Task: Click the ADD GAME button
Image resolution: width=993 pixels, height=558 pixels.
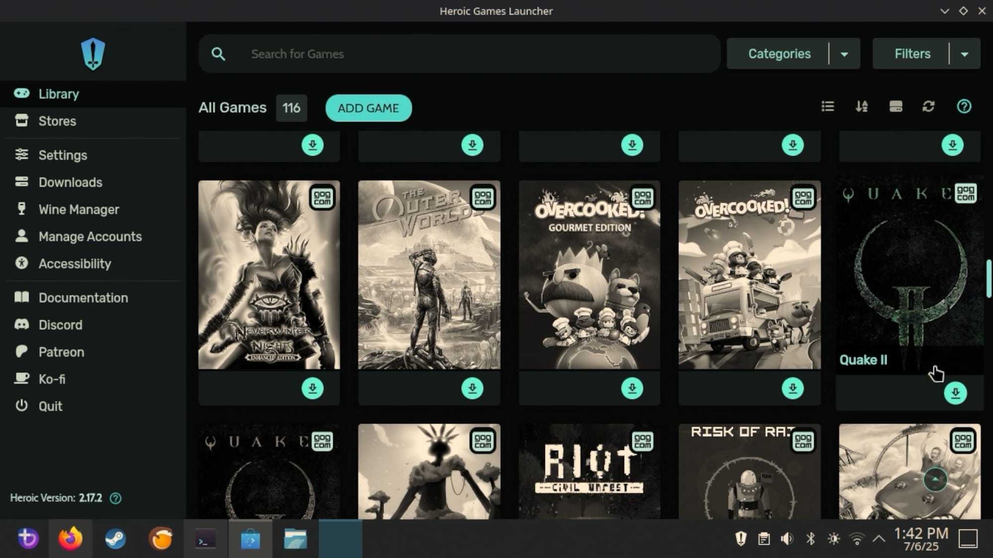Action: (x=368, y=108)
